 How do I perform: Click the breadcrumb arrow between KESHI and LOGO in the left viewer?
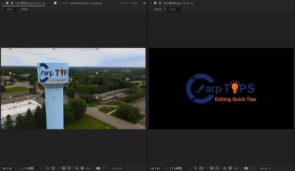click(x=17, y=9)
